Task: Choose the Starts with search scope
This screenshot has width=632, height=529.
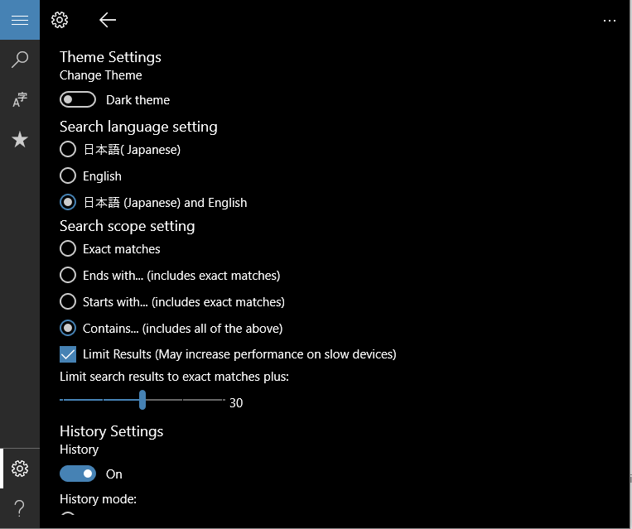Action: (x=68, y=302)
